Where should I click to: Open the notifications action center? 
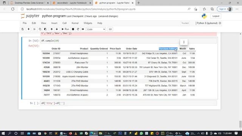click(236, 133)
